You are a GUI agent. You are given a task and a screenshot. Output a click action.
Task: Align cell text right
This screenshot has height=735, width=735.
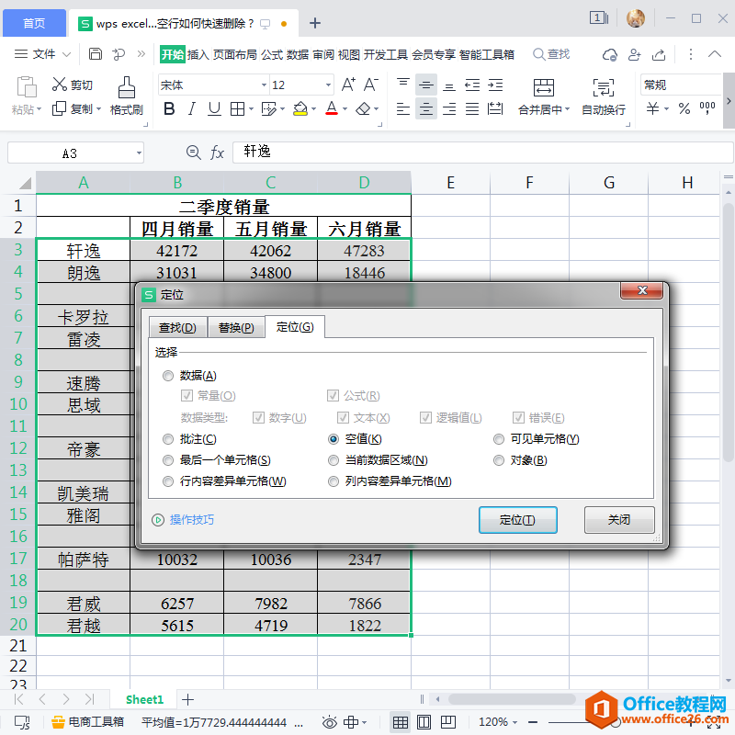[449, 109]
